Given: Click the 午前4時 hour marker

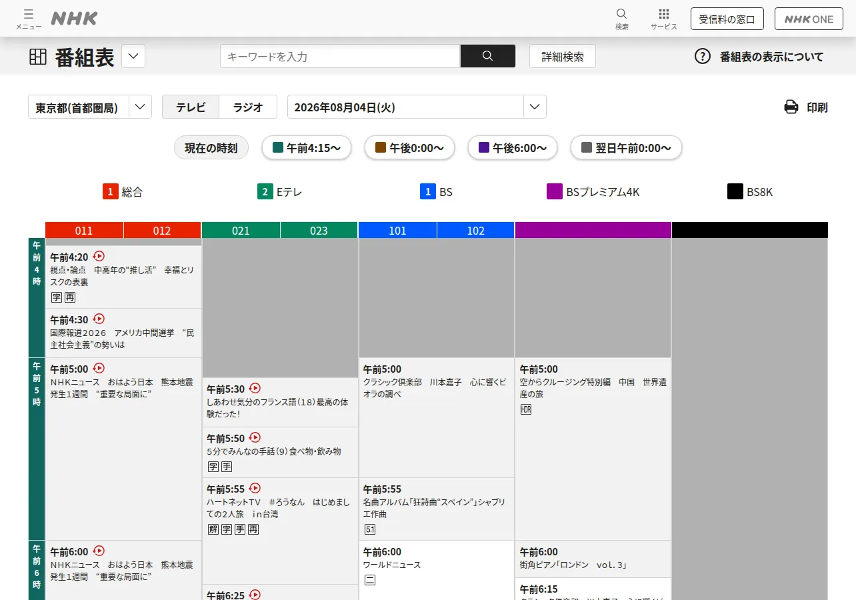Looking at the screenshot, I should tap(37, 297).
